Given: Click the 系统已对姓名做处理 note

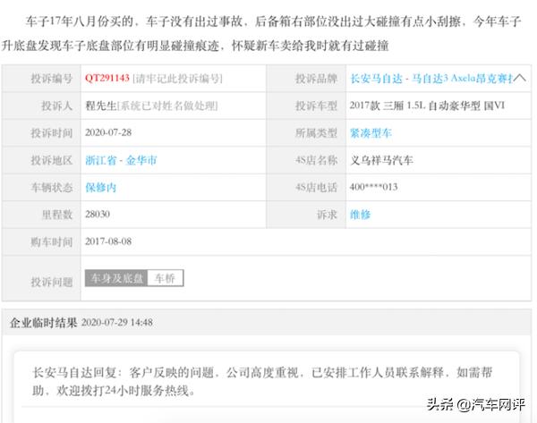Looking at the screenshot, I should click(167, 106).
